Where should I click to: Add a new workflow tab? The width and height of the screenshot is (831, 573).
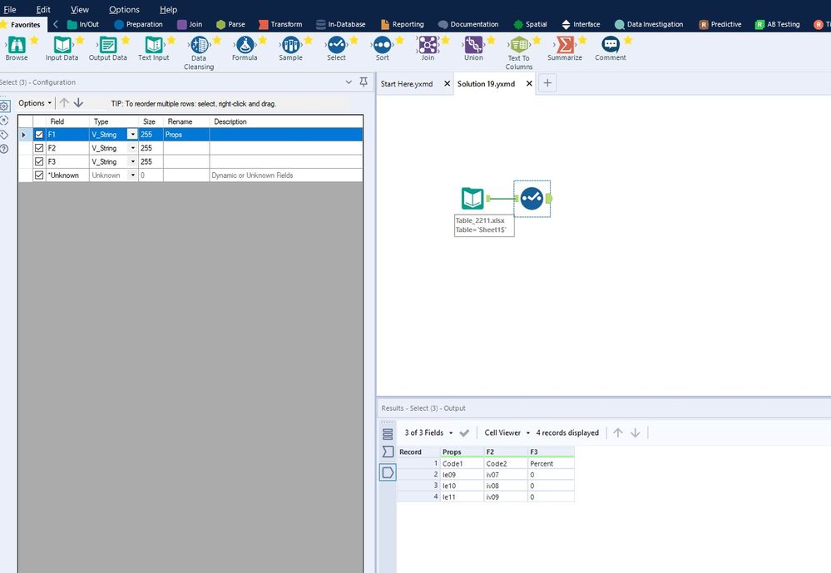coord(547,83)
